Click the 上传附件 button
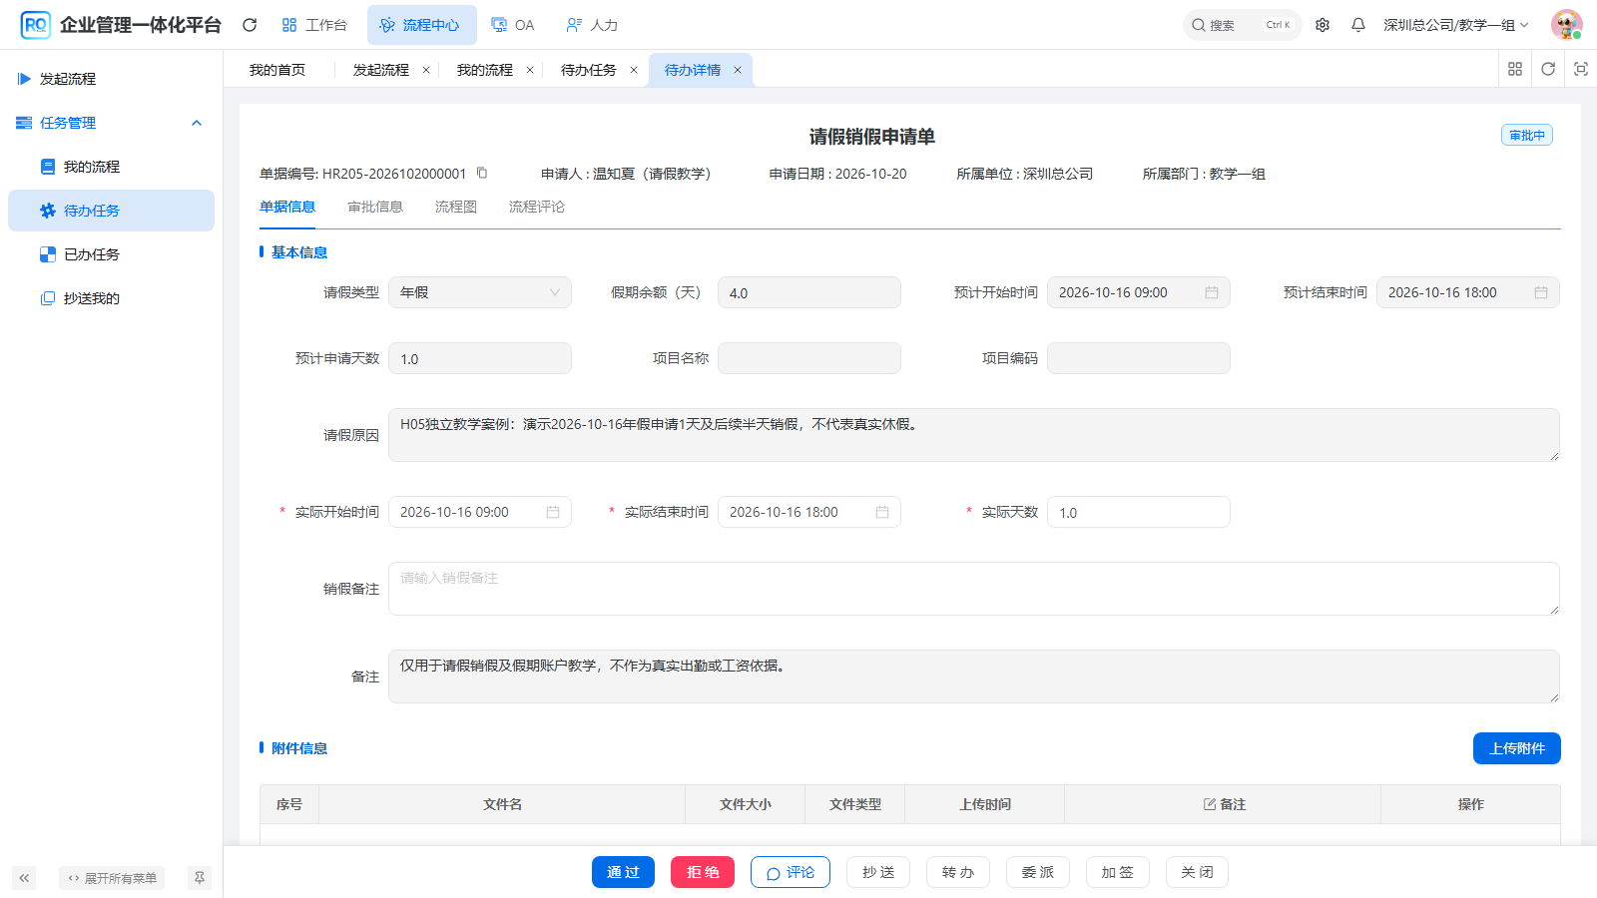 coord(1517,748)
